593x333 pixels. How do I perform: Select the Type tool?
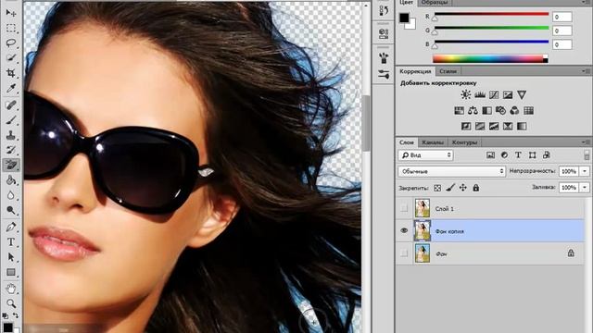pos(10,242)
